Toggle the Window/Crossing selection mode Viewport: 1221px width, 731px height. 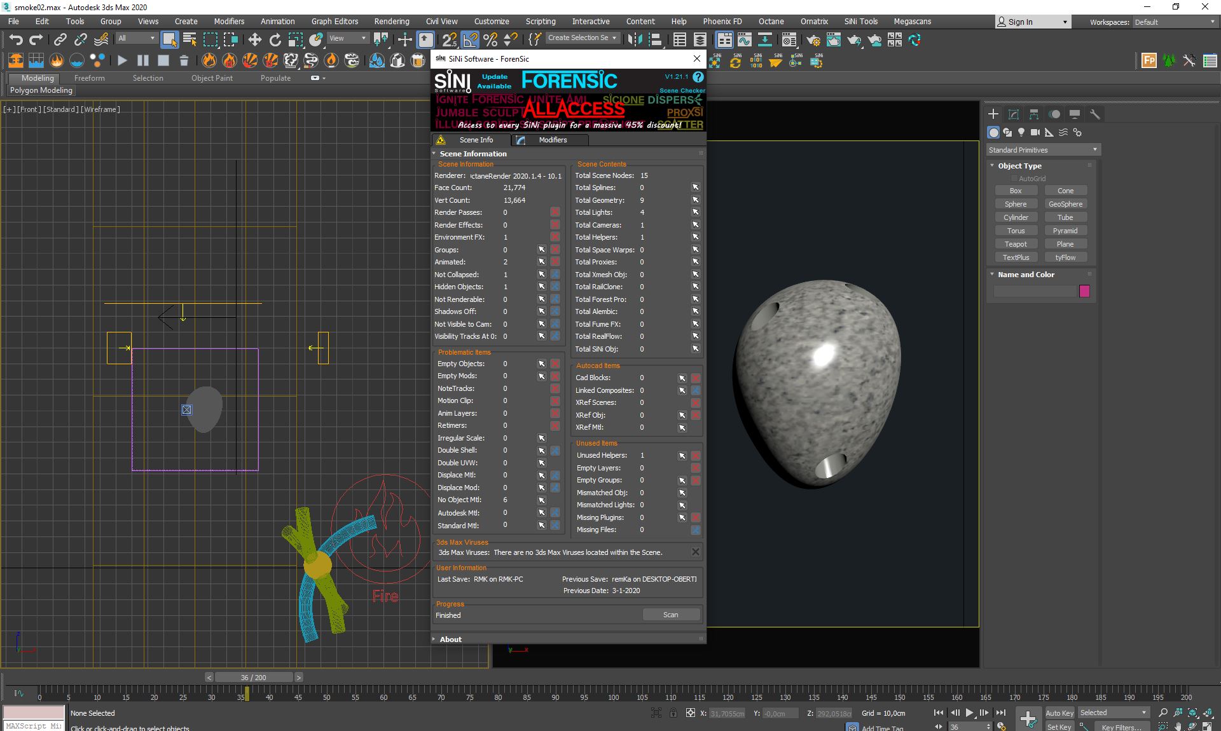(x=230, y=40)
